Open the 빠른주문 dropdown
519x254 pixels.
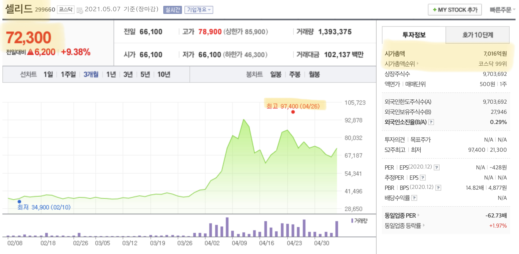point(502,10)
